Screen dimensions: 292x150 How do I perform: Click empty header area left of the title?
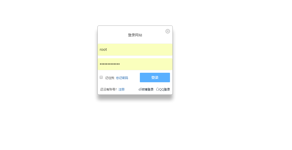point(112,35)
